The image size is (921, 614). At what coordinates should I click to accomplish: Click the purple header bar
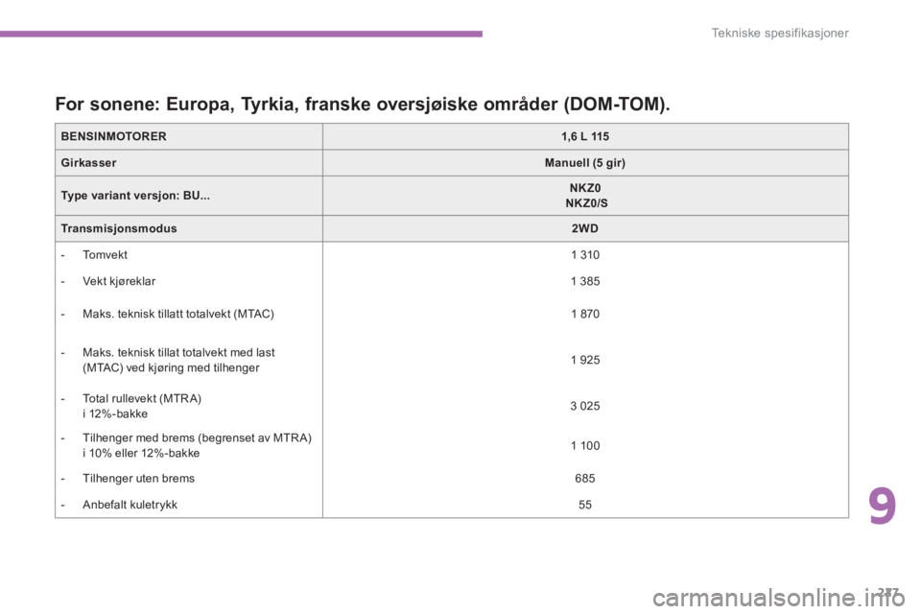241,34
